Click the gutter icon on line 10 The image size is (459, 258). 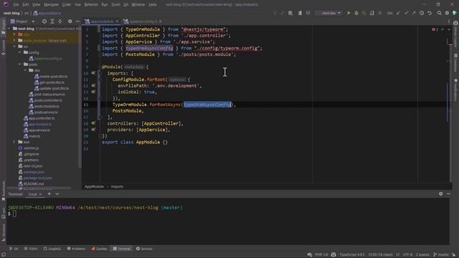pos(93,73)
